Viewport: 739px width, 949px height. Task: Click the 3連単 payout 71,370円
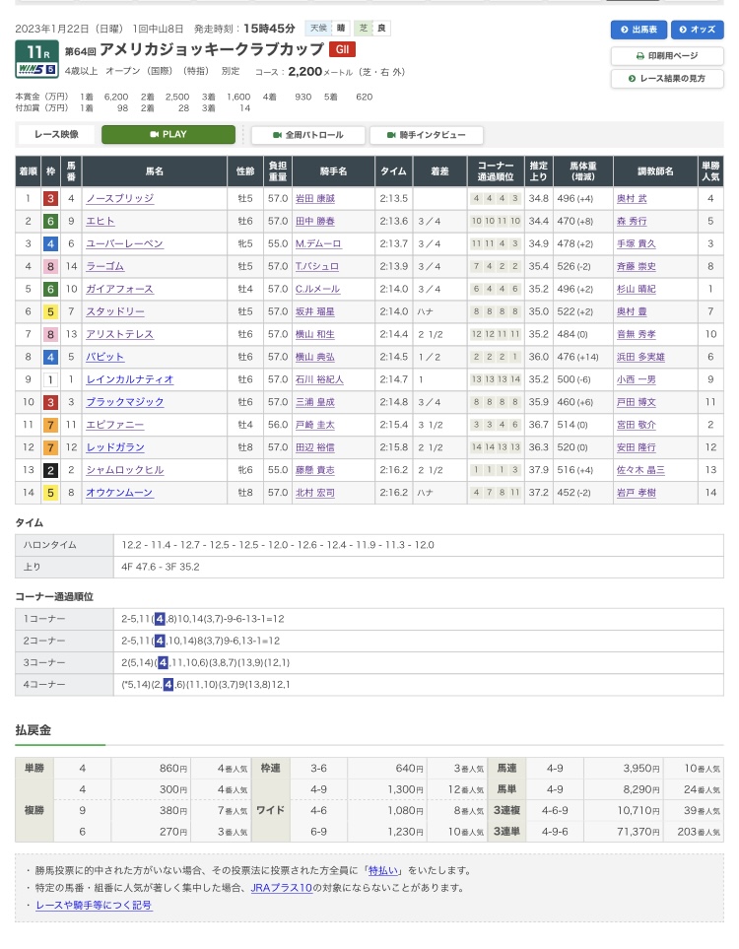click(x=624, y=832)
